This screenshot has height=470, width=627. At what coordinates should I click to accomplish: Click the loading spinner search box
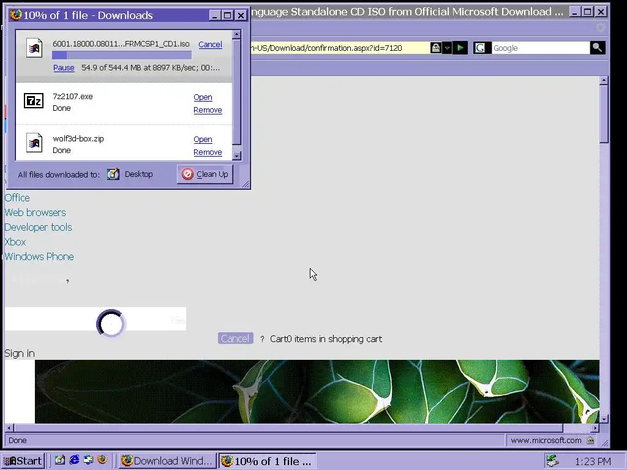(95, 319)
